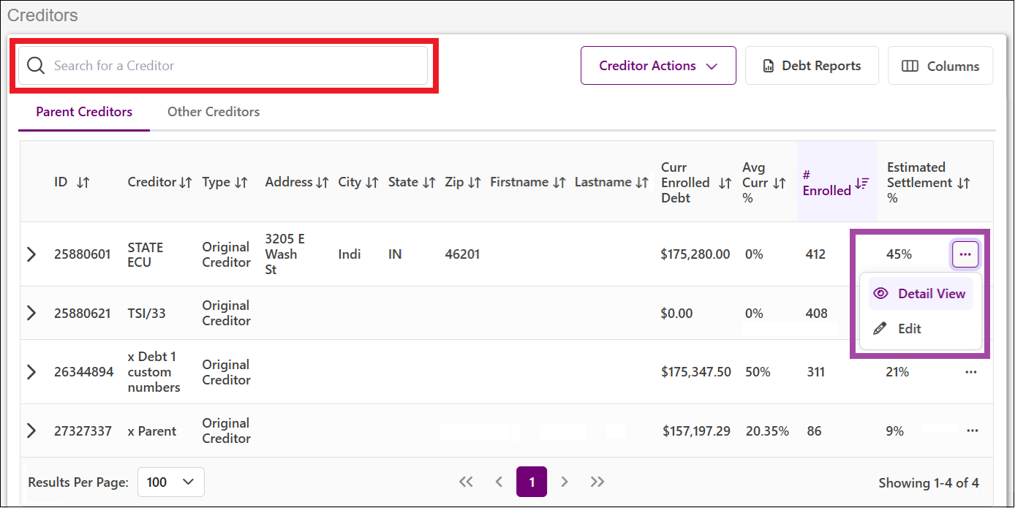This screenshot has width=1015, height=508.
Task: Sort by the Type column
Action: [x=241, y=183]
